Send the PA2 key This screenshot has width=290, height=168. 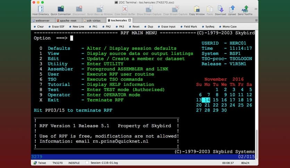pos(106,27)
